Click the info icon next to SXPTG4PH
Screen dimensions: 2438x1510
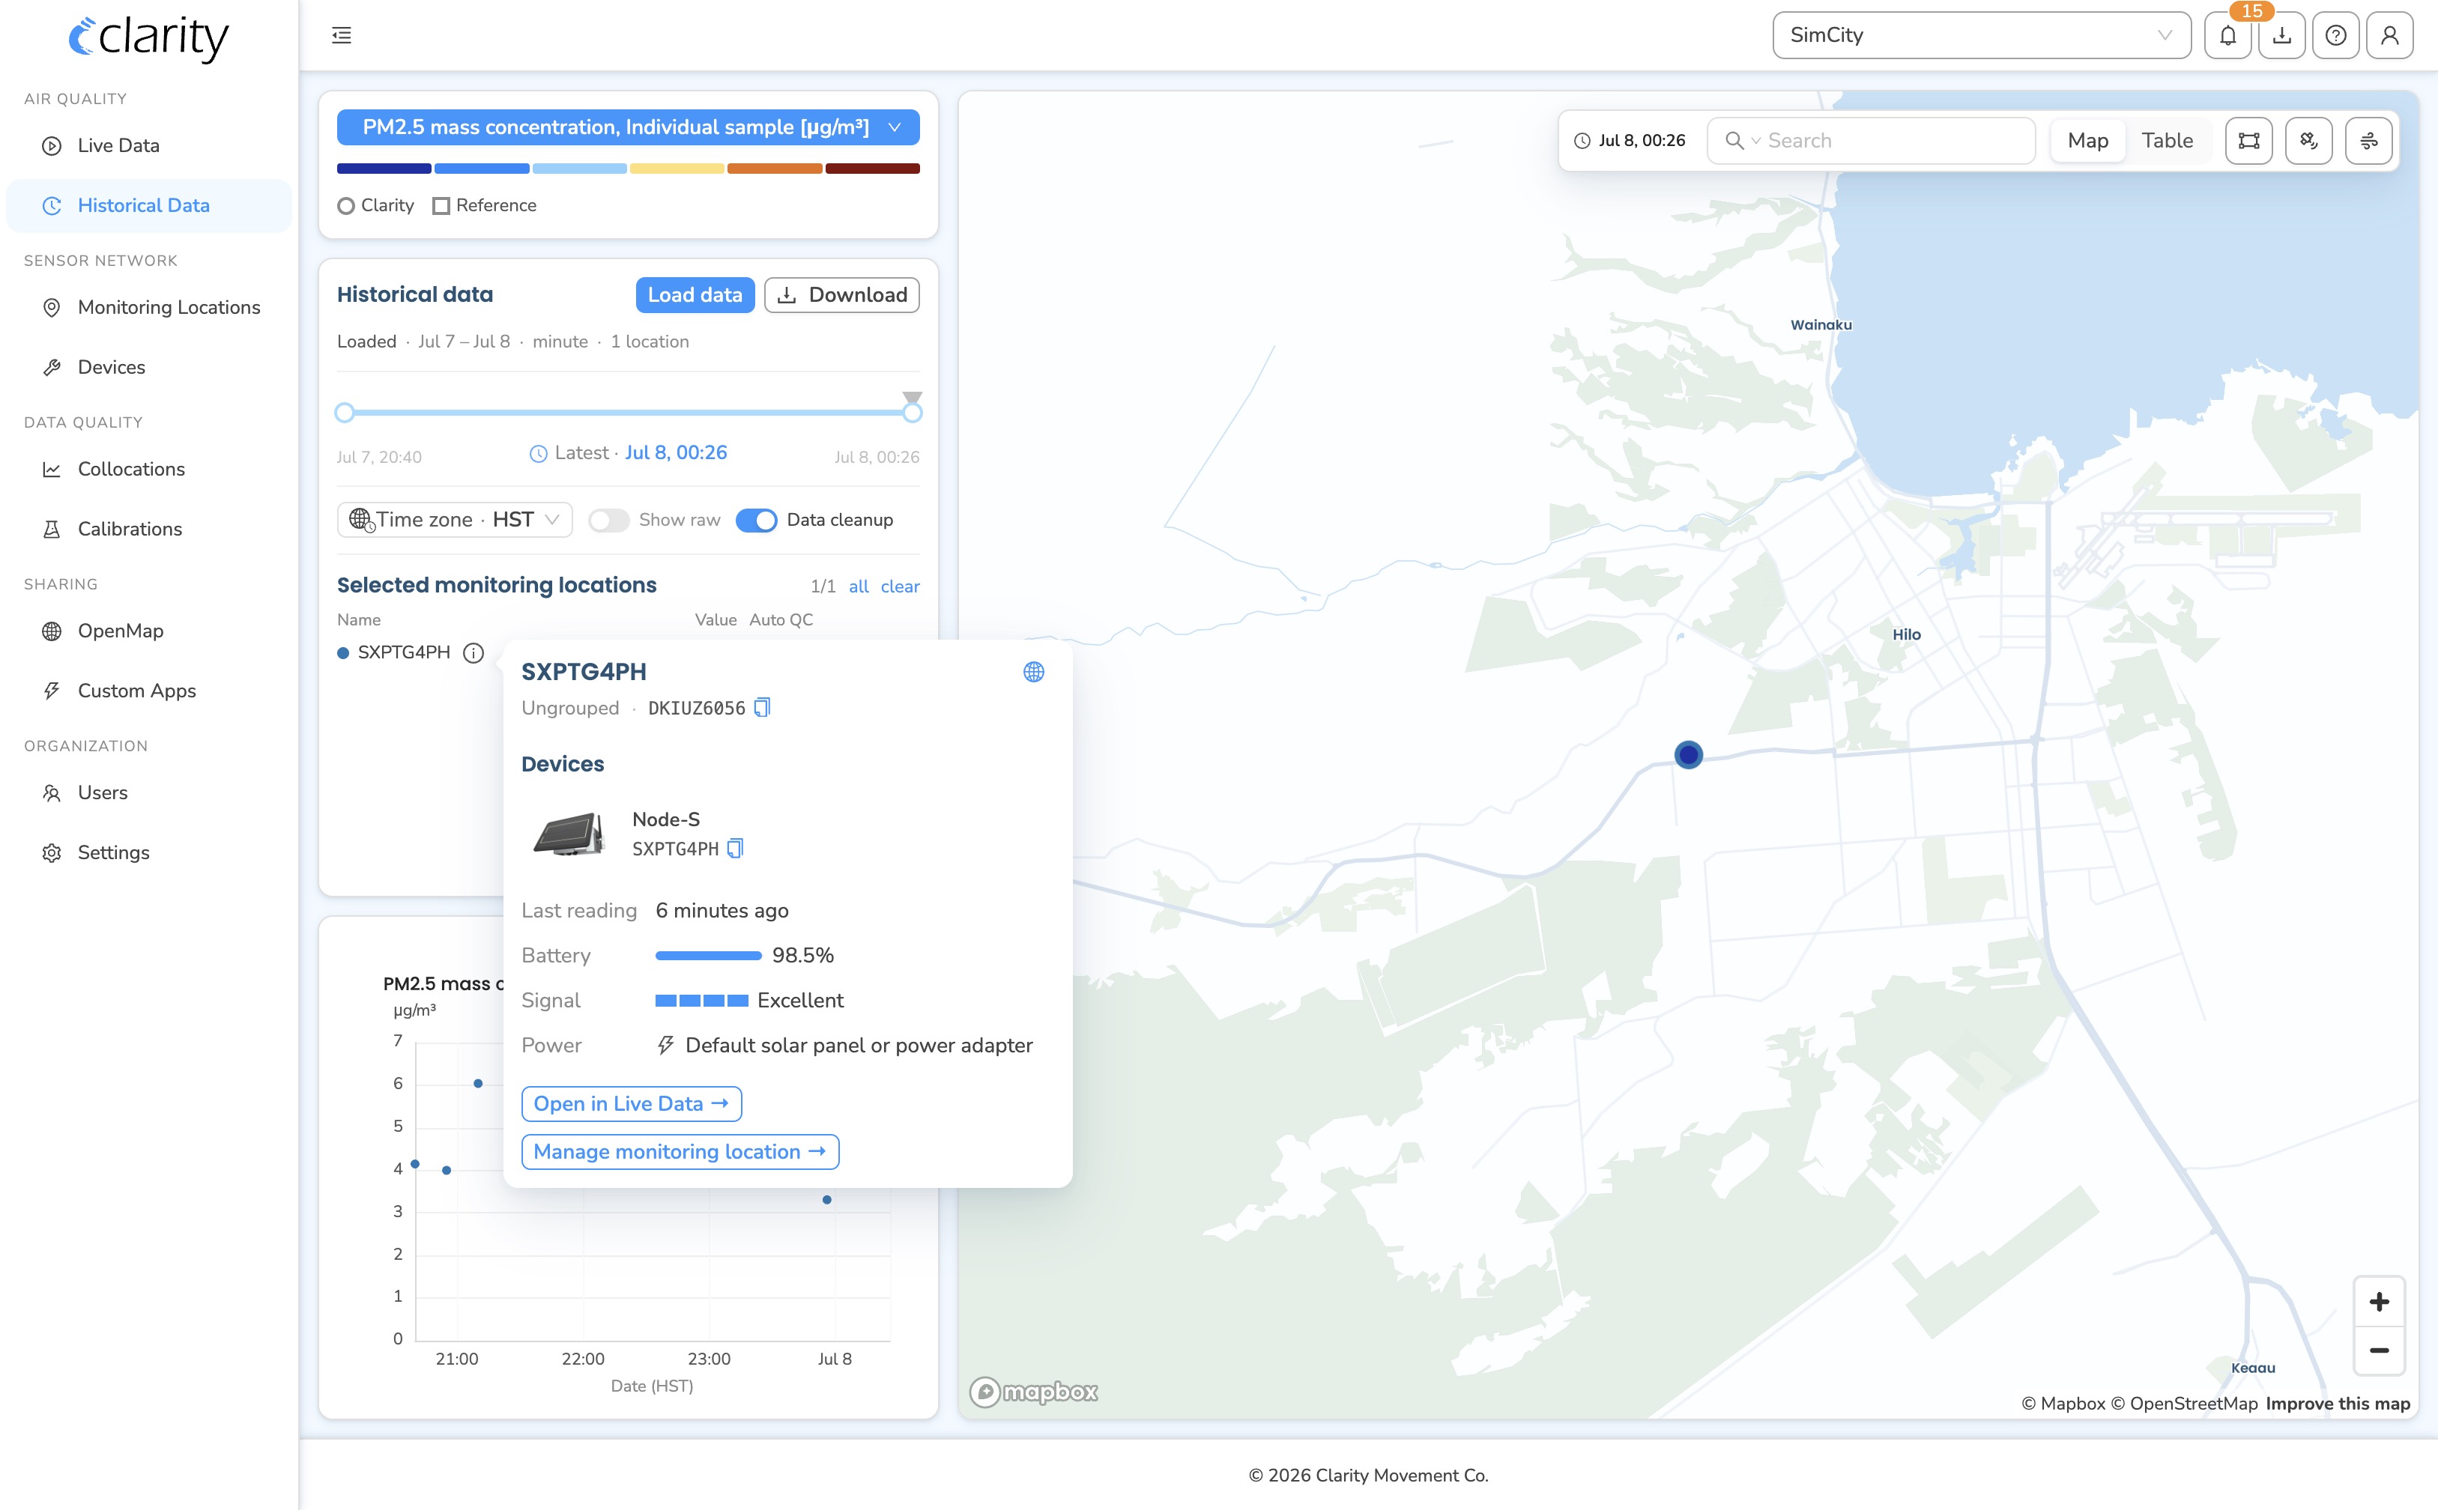(x=474, y=653)
